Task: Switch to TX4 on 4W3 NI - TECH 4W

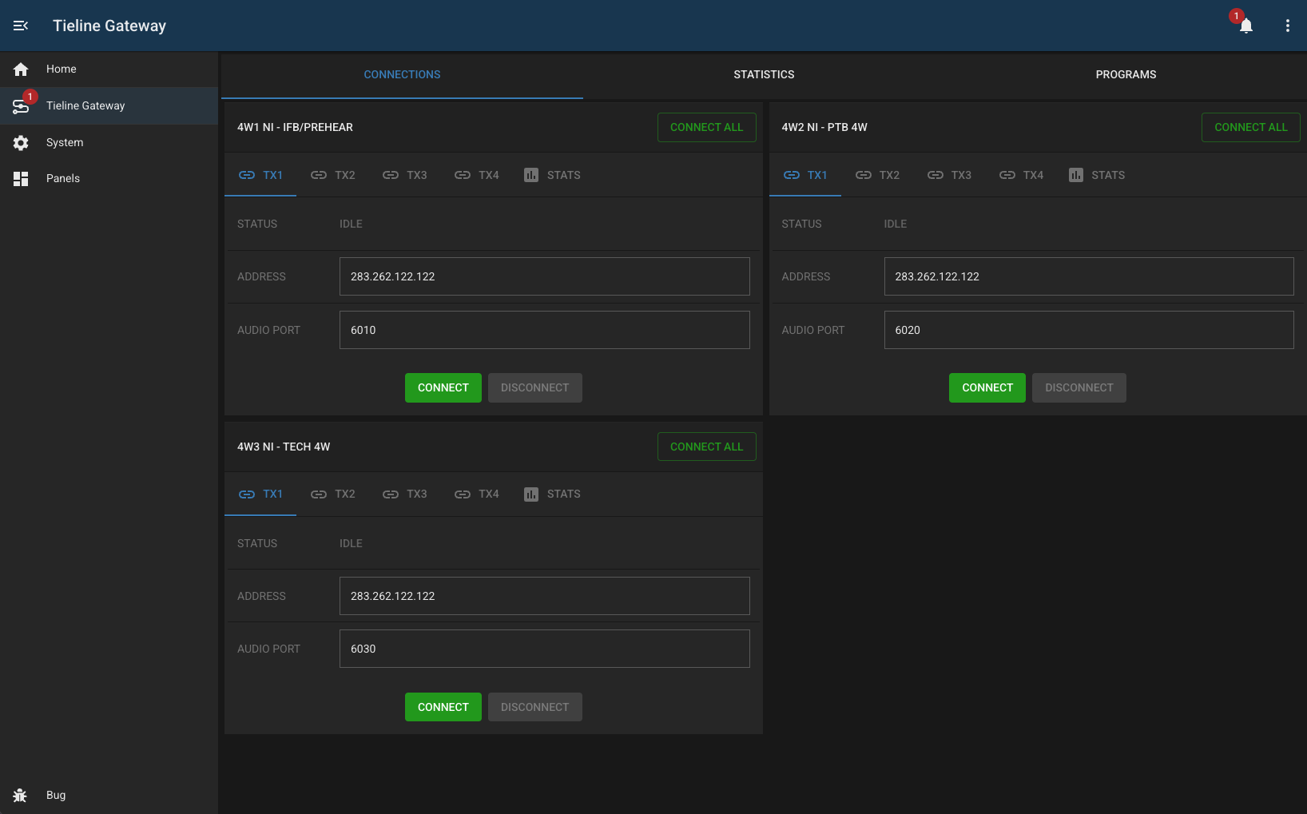Action: pos(477,494)
